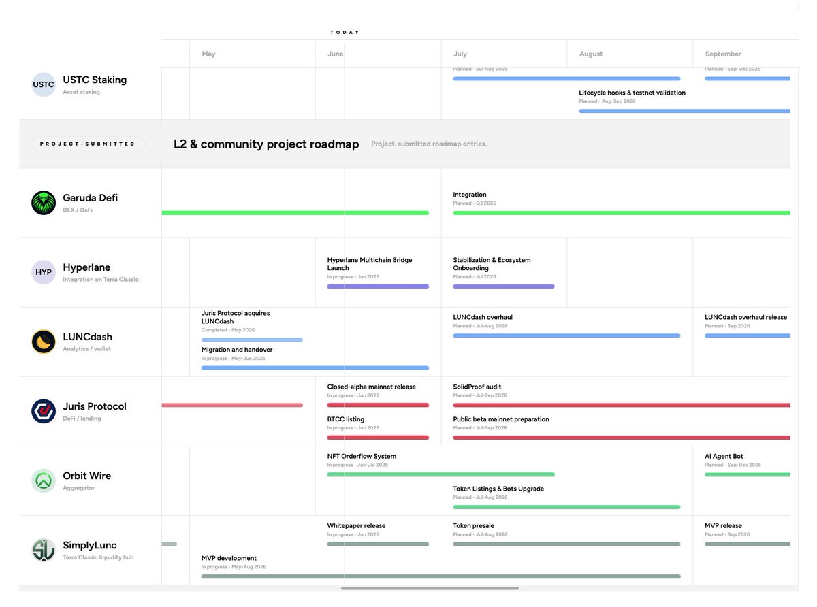Click 'SolidProof audit' entry title
Viewport: 817px width, 607px height.
pyautogui.click(x=477, y=387)
